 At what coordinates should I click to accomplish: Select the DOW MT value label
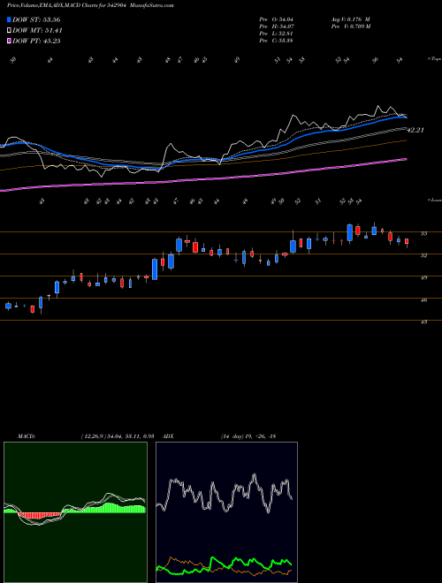(x=37, y=31)
